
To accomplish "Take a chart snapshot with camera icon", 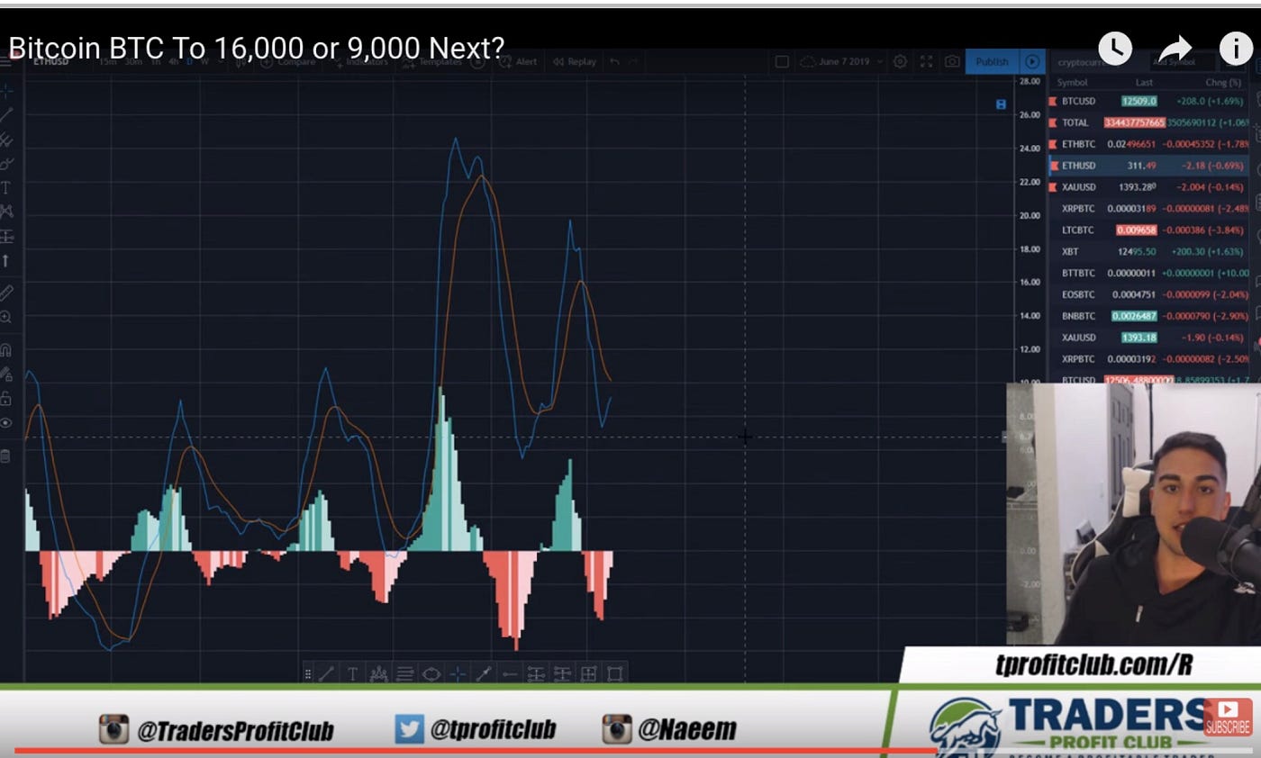I will (952, 61).
